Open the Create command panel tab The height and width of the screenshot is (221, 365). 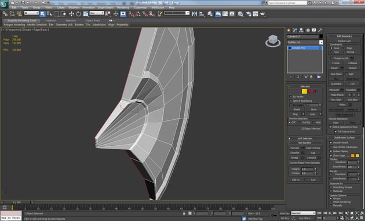289,30
